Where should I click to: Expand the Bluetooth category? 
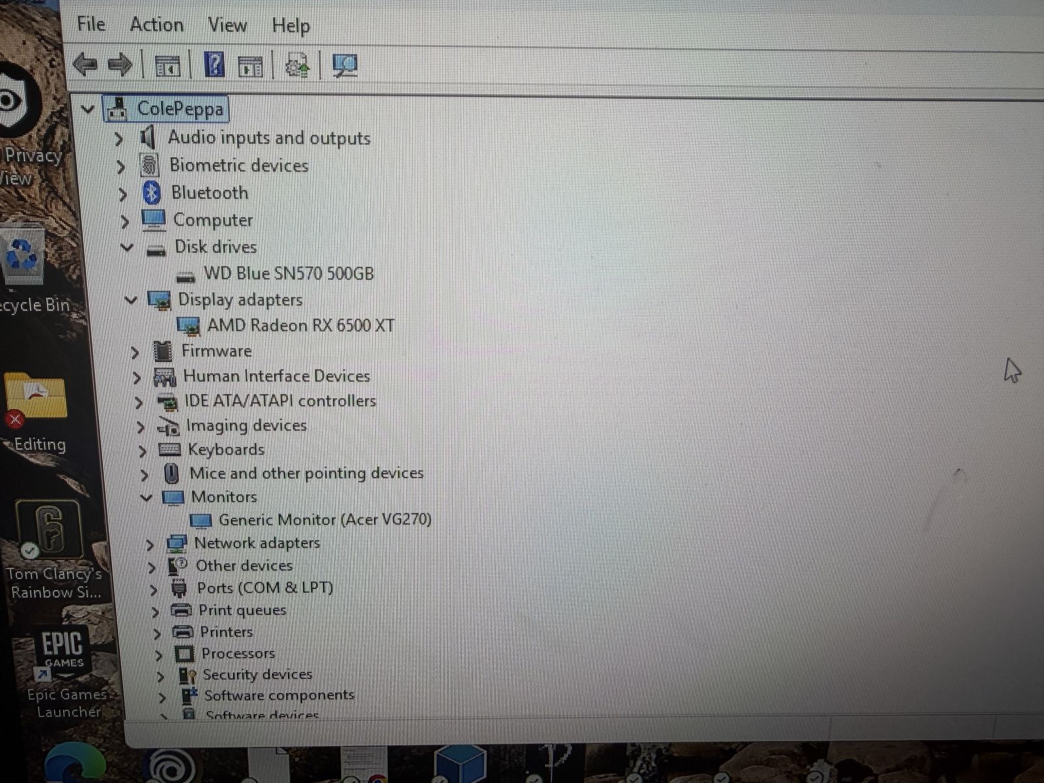[x=122, y=194]
